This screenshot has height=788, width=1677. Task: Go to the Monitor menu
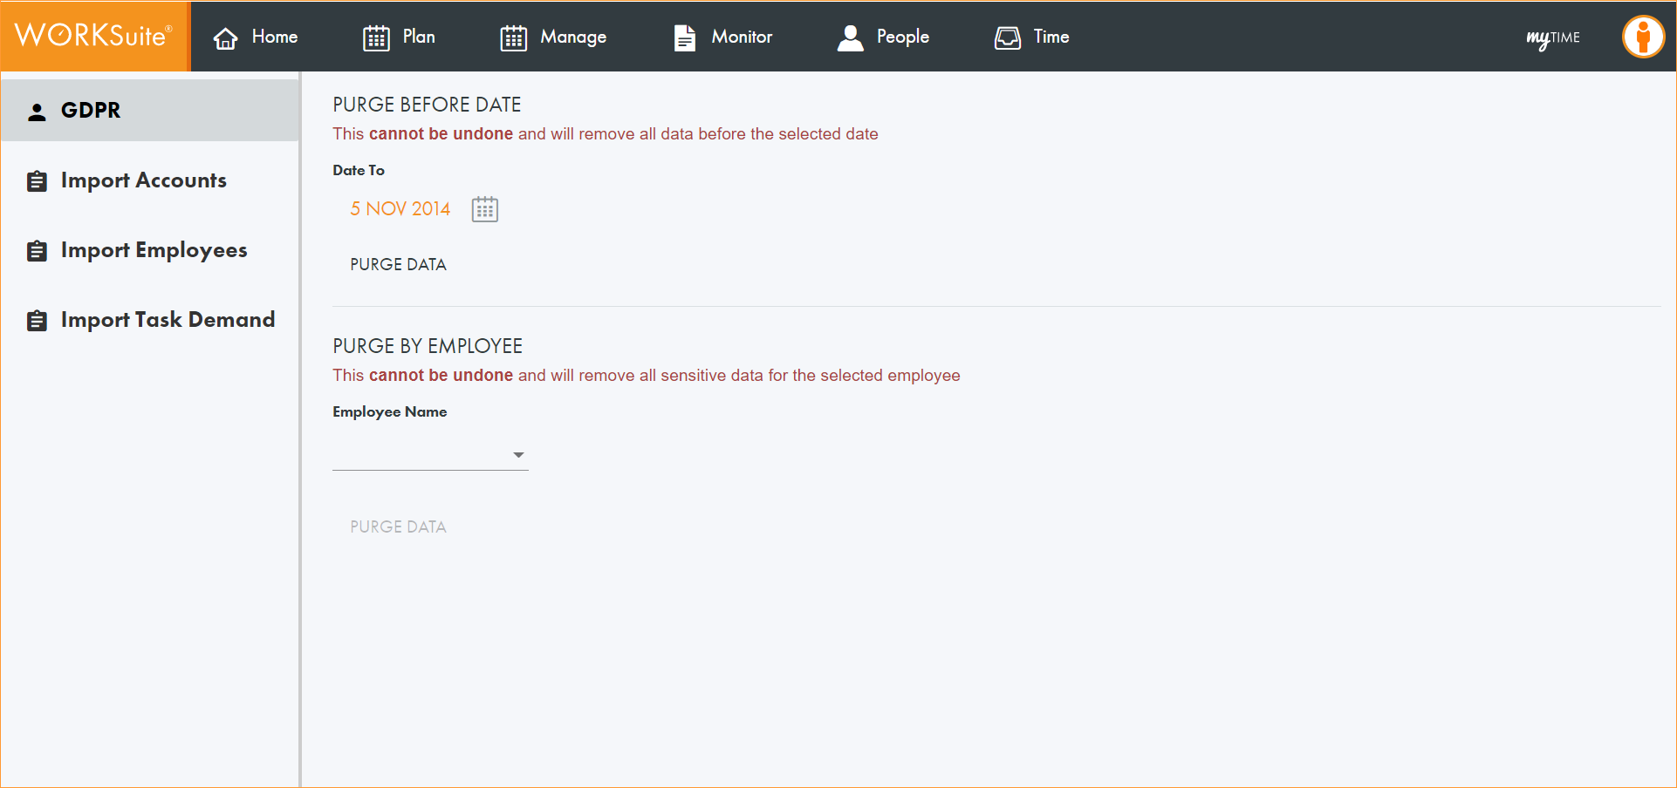point(742,37)
